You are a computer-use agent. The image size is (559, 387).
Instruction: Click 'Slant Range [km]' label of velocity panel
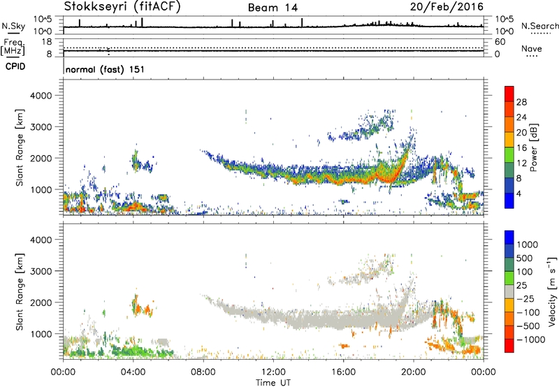tap(20, 291)
